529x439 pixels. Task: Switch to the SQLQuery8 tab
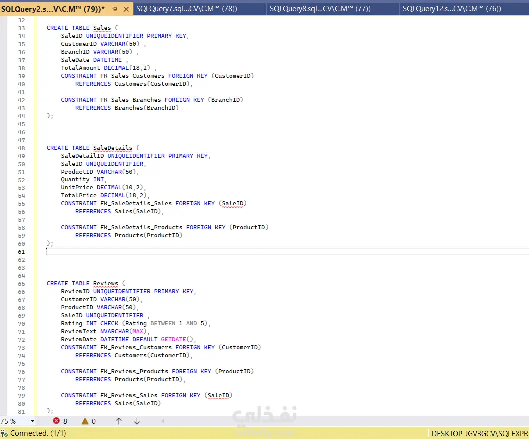click(x=320, y=9)
